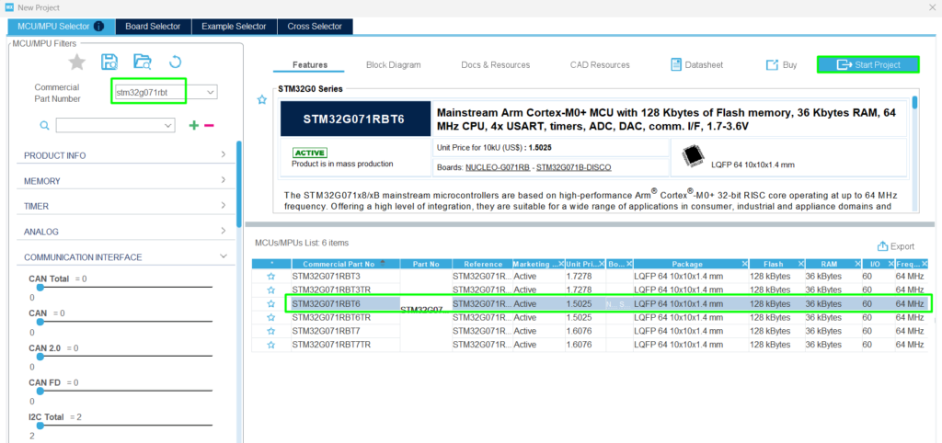Click the reset filters circular arrow icon
This screenshot has width=942, height=443.
(x=175, y=62)
